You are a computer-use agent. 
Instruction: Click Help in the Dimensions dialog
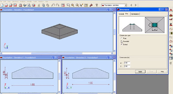(162, 72)
